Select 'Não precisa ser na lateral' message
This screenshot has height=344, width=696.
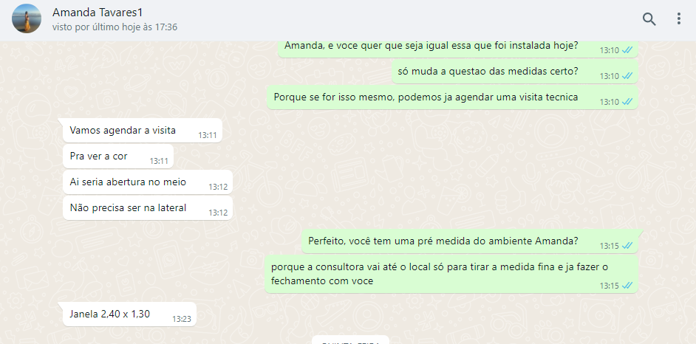[x=147, y=207]
